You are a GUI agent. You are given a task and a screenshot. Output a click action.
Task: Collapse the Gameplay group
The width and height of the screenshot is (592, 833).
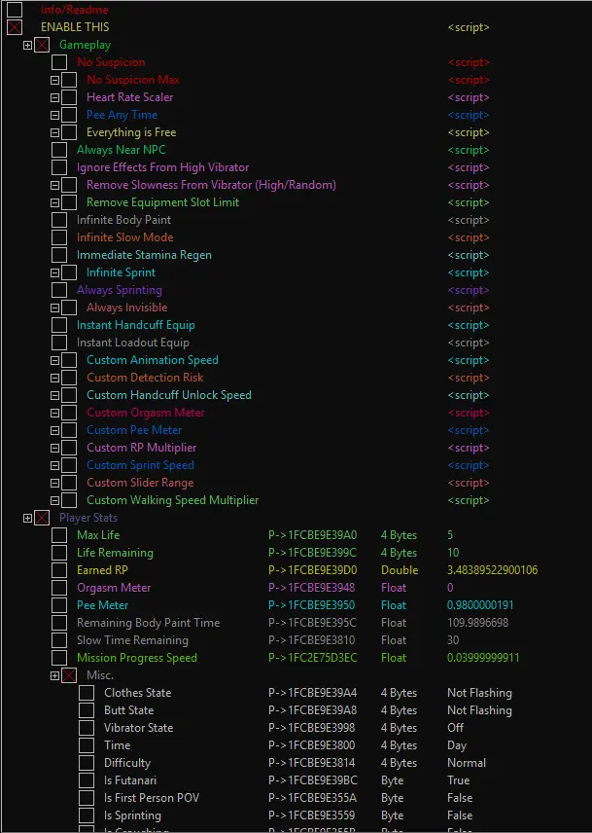28,45
